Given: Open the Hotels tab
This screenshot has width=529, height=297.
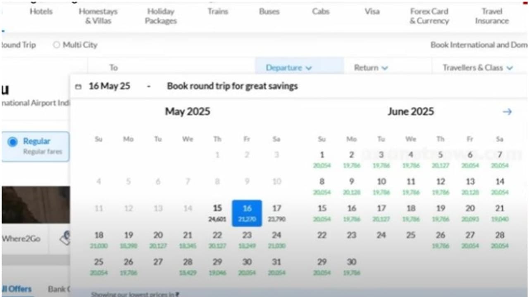Looking at the screenshot, I should [x=41, y=12].
